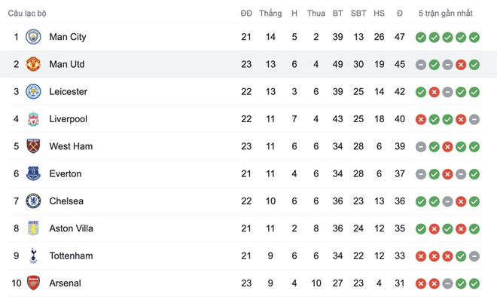Image resolution: width=497 pixels, height=297 pixels.
Task: Click the Thắng column header
Action: (270, 13)
